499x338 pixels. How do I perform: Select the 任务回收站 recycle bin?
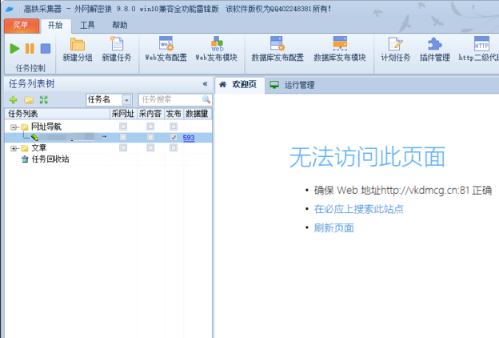(x=46, y=159)
